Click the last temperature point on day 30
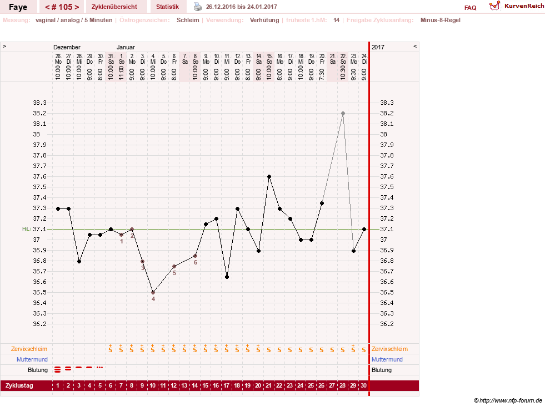The width and height of the screenshot is (545, 407). pos(364,230)
